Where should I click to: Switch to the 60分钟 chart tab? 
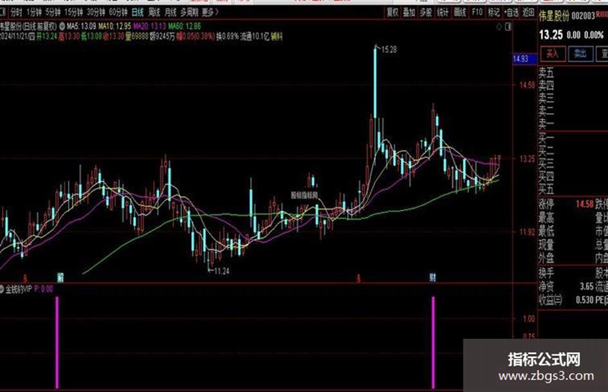pos(118,12)
